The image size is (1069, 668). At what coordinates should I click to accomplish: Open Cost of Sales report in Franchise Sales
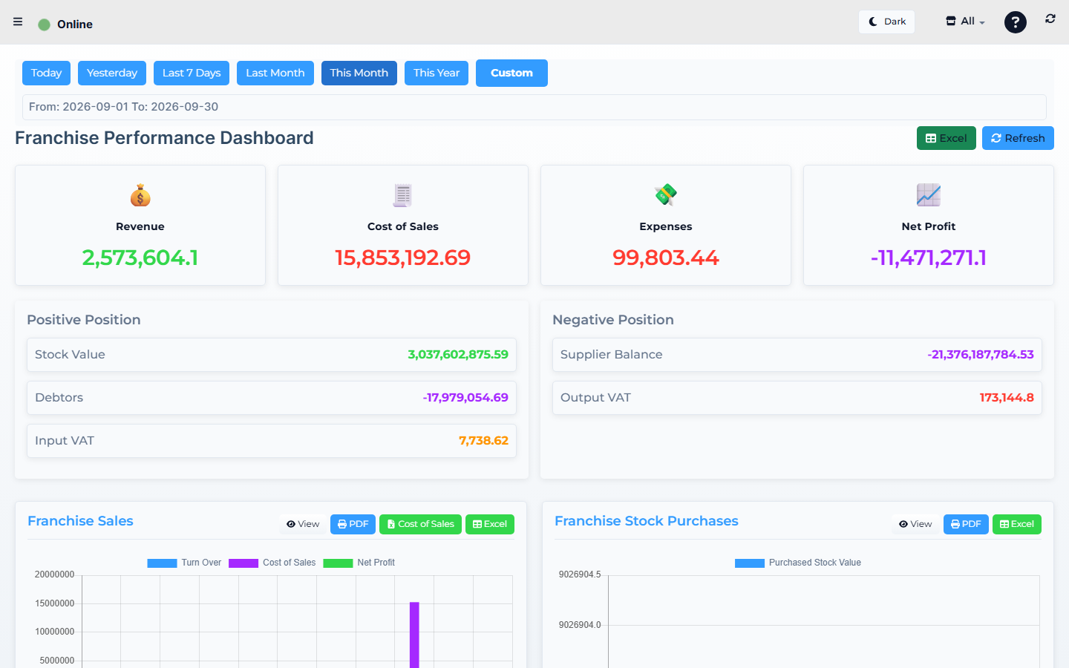(x=421, y=524)
